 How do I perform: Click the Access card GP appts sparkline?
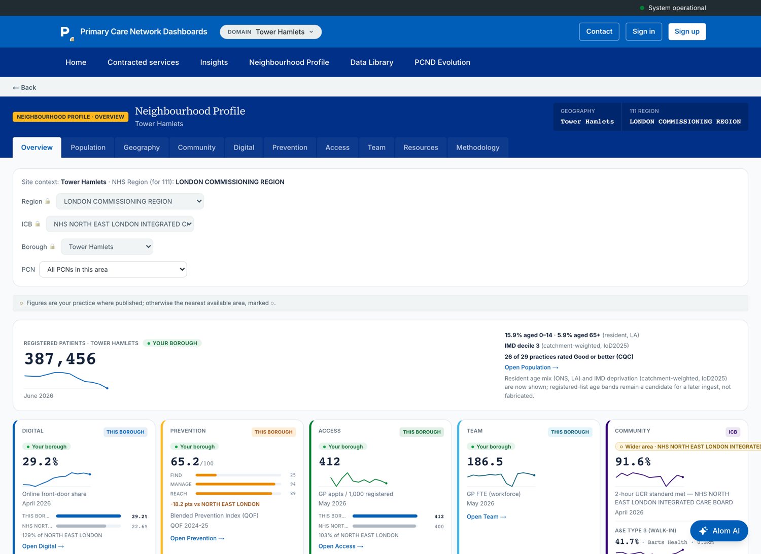(359, 479)
